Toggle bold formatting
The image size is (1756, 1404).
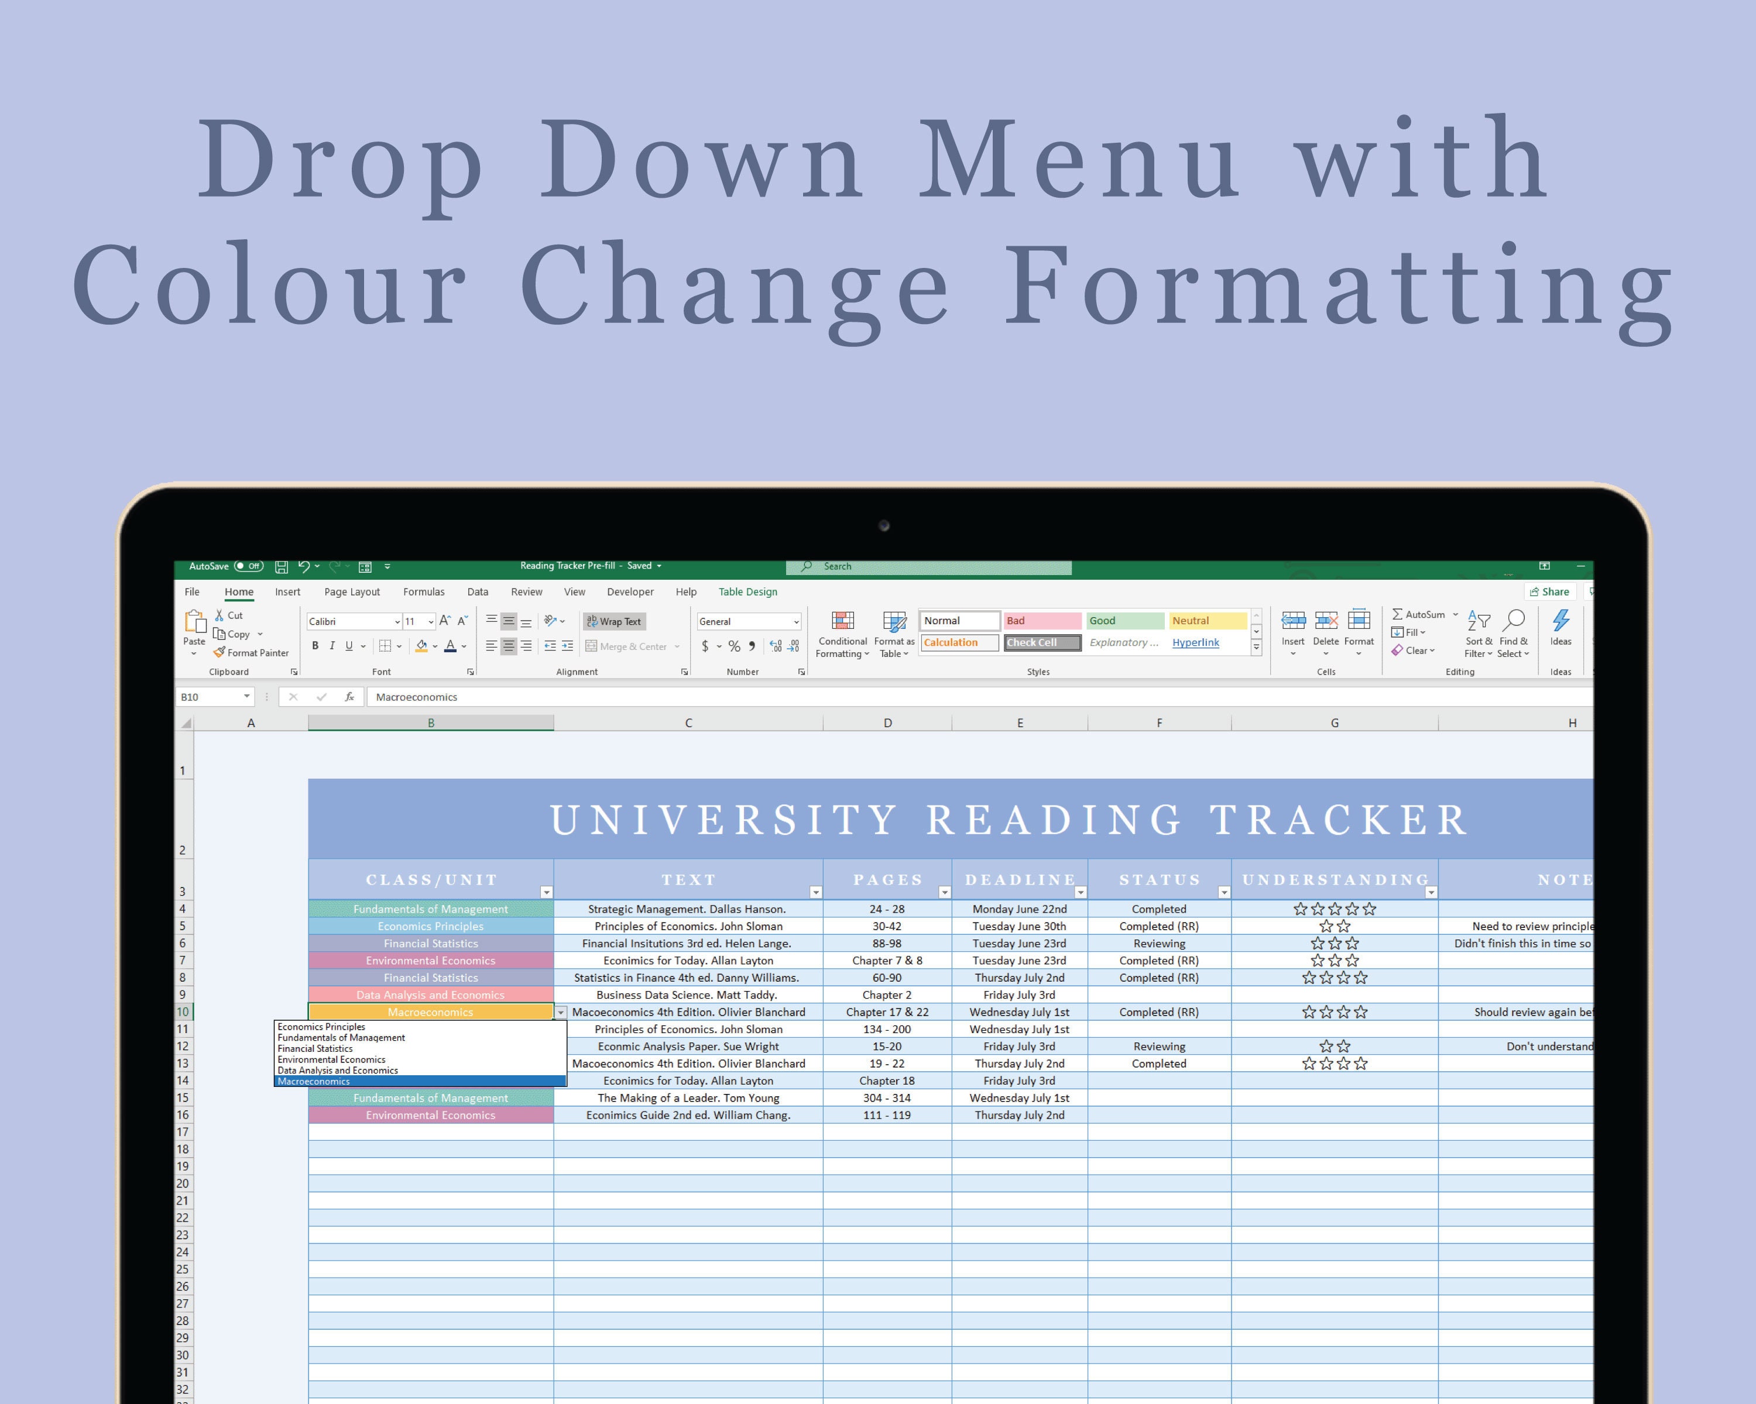point(315,645)
